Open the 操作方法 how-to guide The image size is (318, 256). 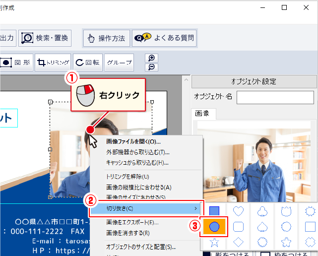coord(107,38)
